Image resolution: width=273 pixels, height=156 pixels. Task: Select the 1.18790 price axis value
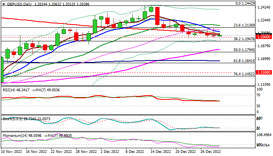click(x=264, y=46)
